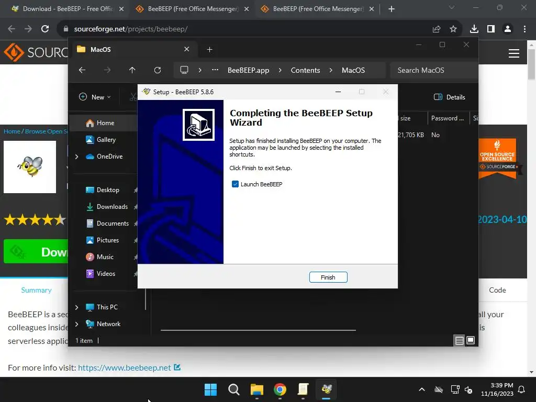Open the Windows Start menu

tap(210, 389)
